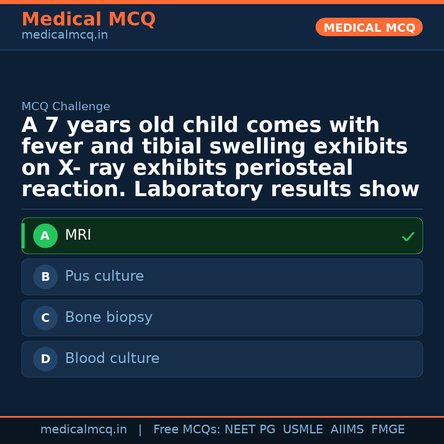
Task: Choose the Blood culture answer
Action: (112, 358)
